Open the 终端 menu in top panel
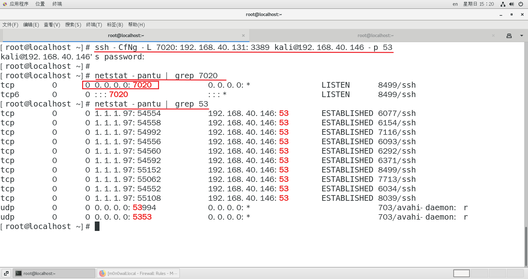Screen dimensions: 528x279 click(x=57, y=4)
